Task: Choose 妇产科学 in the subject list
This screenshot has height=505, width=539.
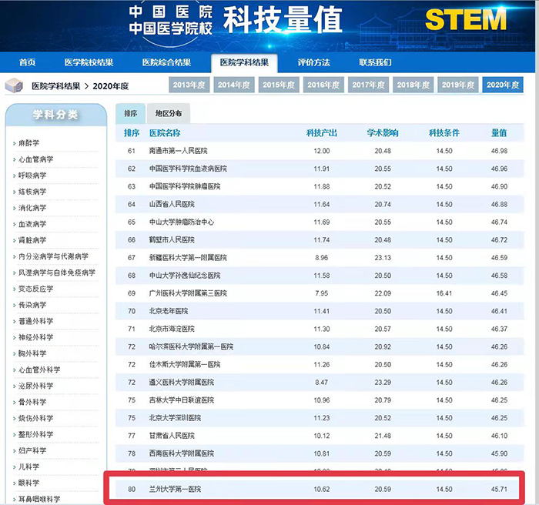Action: coord(32,450)
